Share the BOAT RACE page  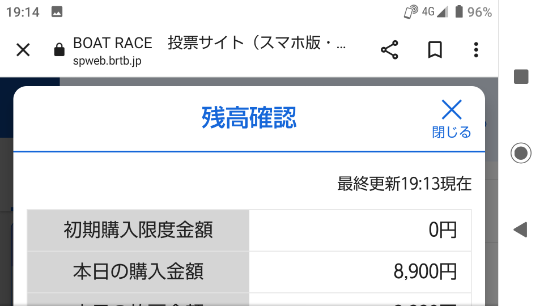click(389, 50)
